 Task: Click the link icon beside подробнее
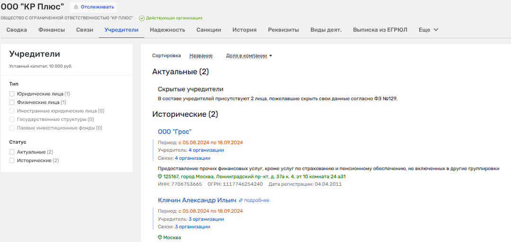(240, 200)
